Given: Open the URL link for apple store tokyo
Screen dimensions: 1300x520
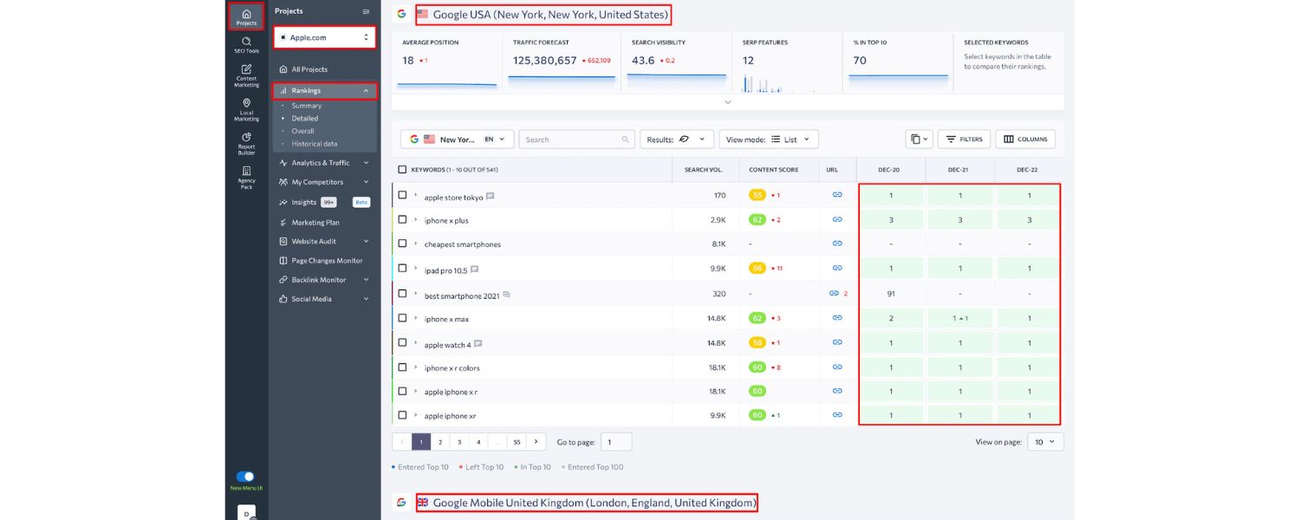Looking at the screenshot, I should pos(836,194).
